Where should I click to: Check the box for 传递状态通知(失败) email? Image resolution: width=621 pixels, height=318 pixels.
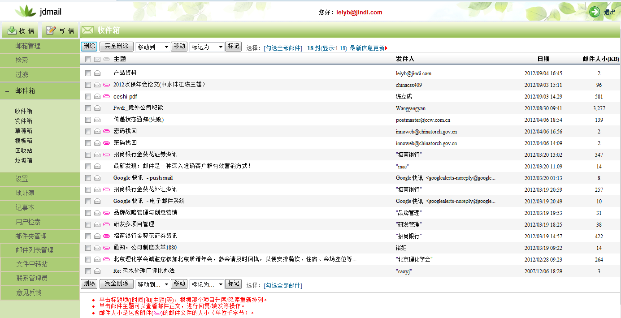point(88,120)
